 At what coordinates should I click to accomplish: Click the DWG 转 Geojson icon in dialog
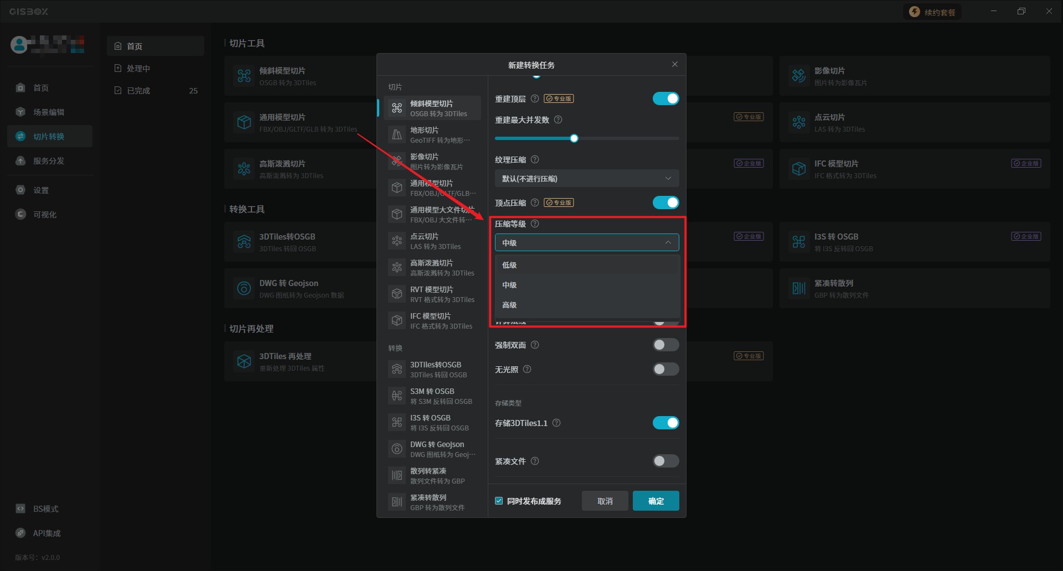[x=397, y=449]
